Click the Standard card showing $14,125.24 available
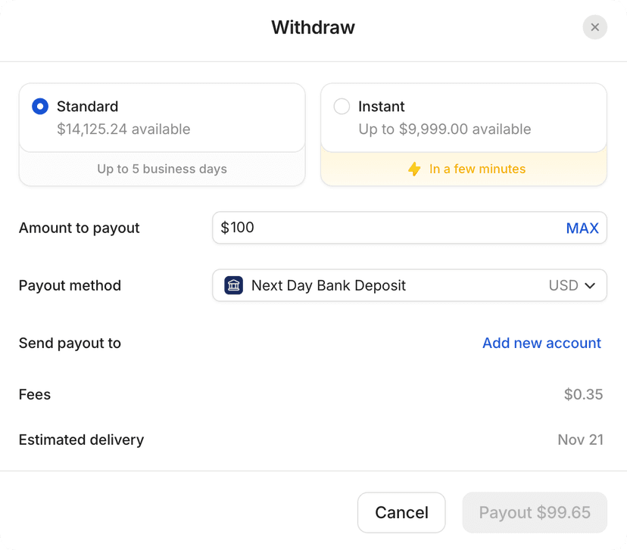This screenshot has height=550, width=627. [x=161, y=117]
